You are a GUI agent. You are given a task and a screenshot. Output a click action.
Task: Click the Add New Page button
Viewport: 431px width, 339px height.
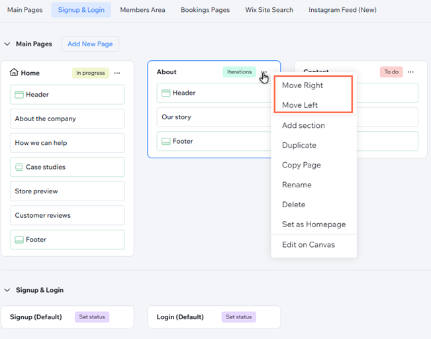[x=90, y=44]
